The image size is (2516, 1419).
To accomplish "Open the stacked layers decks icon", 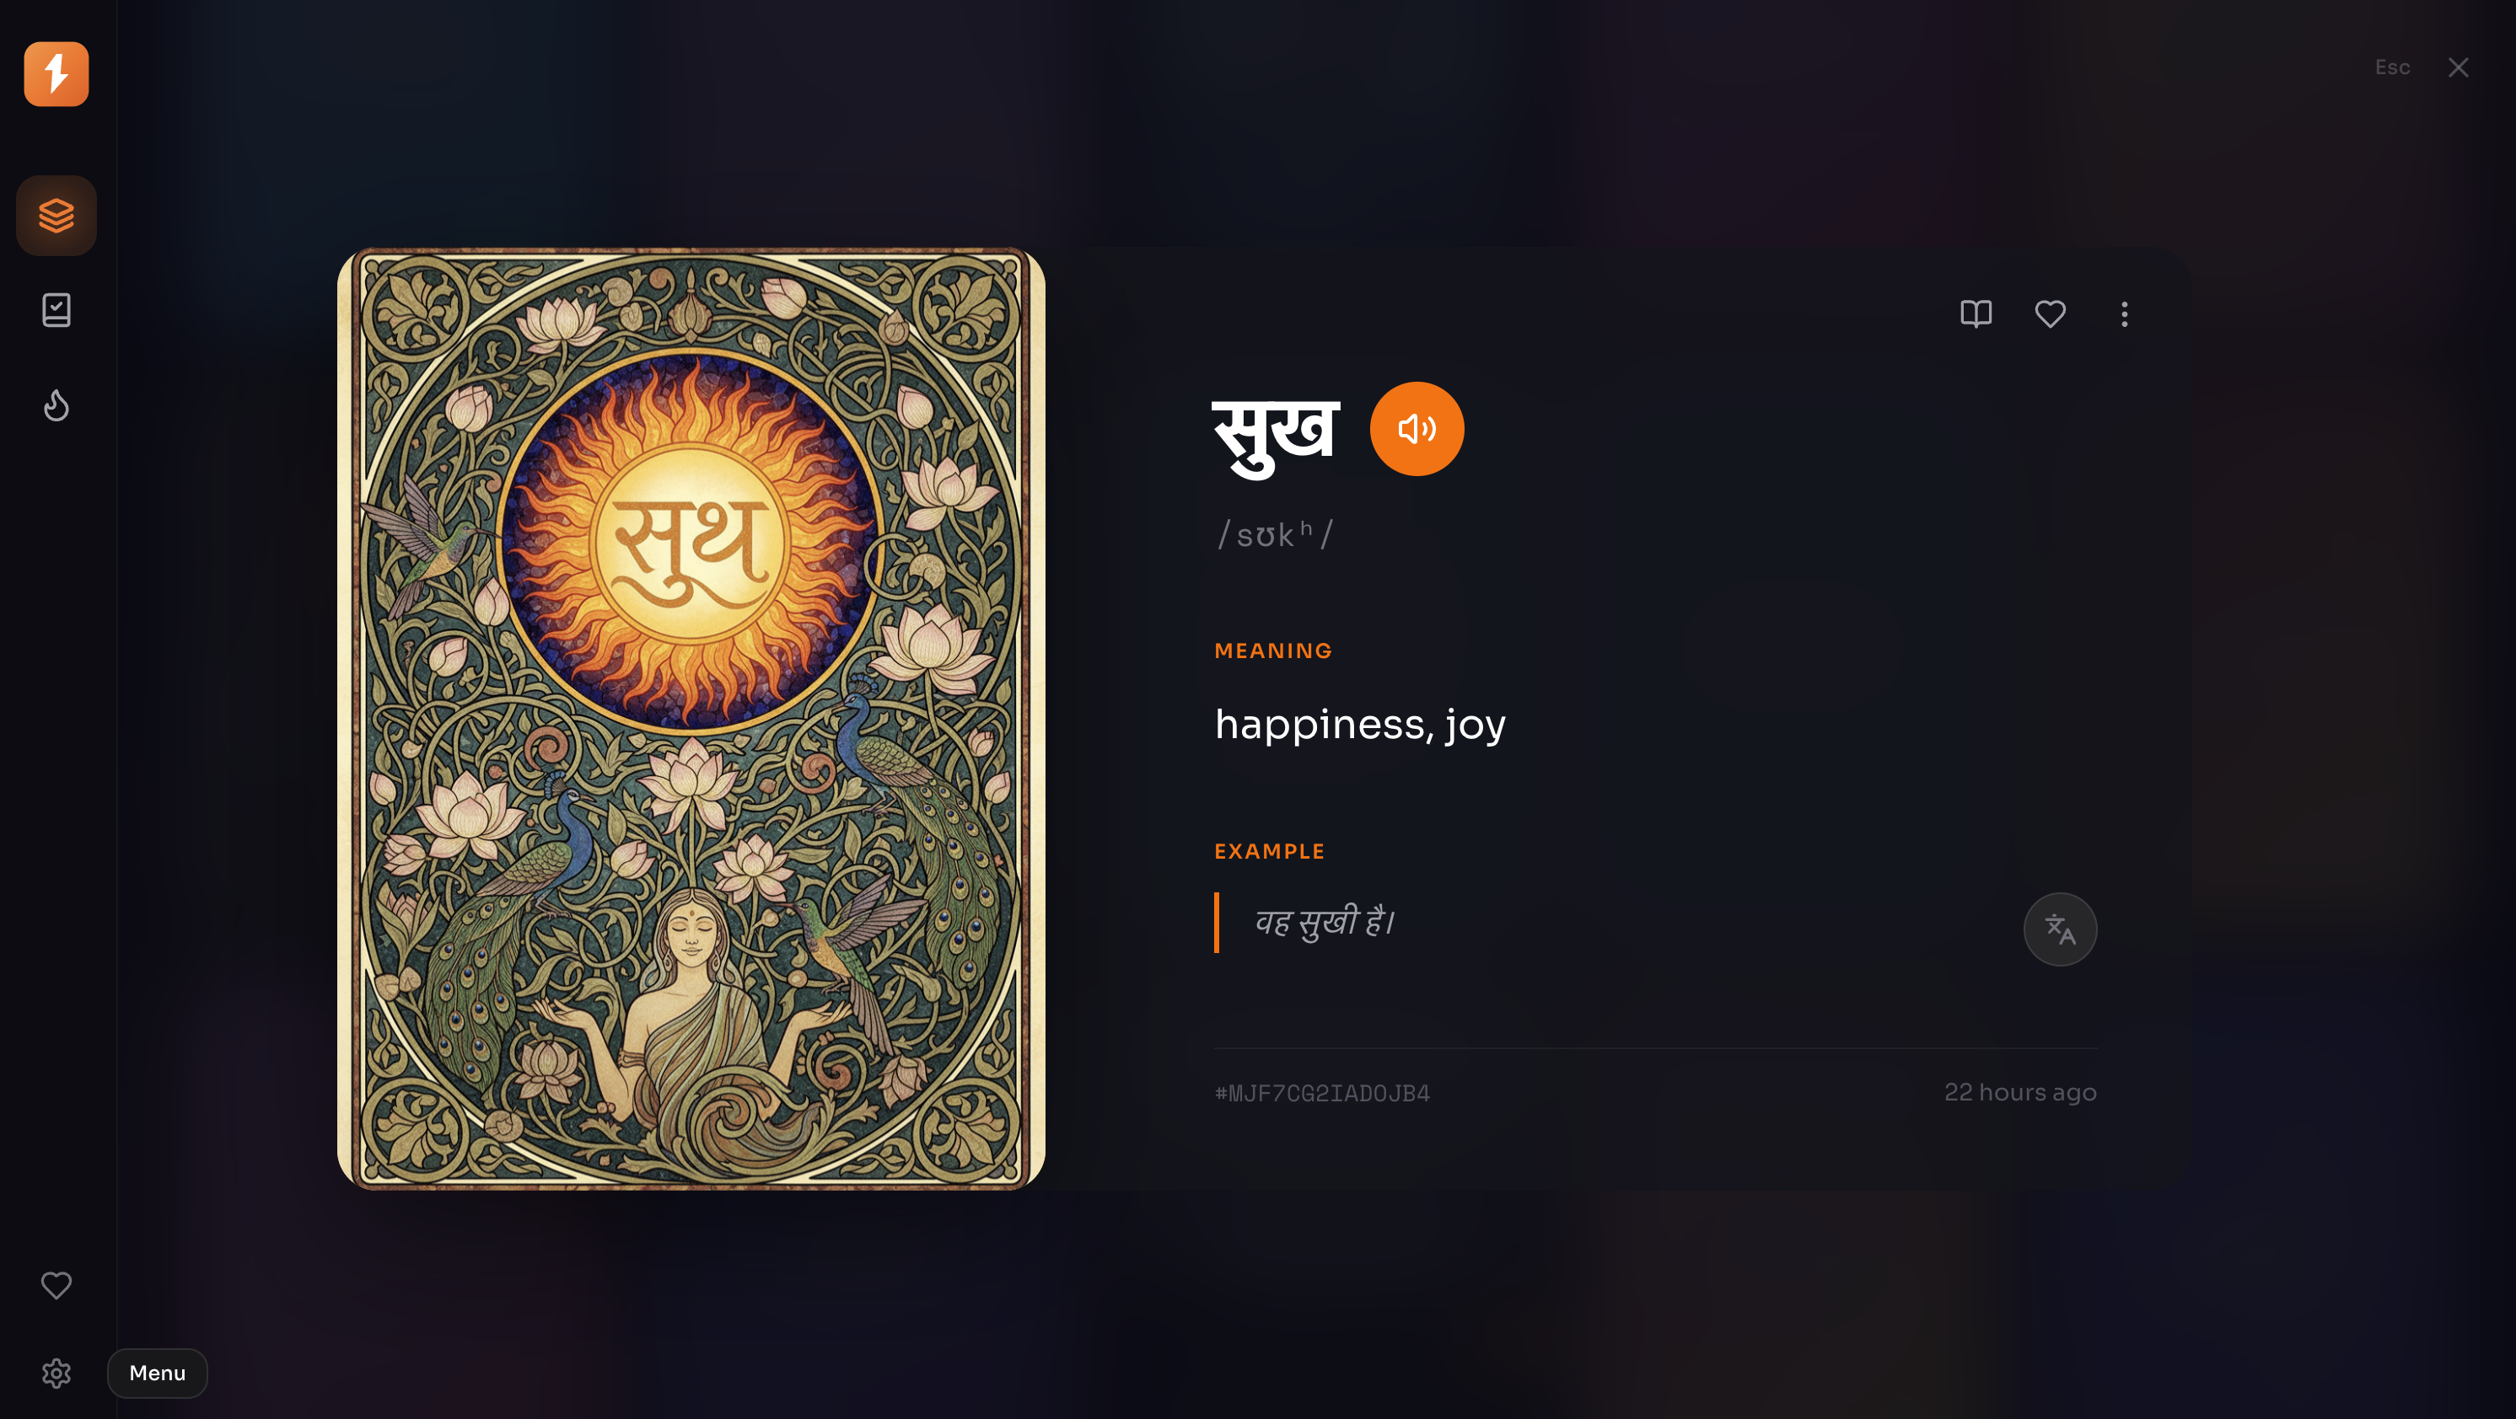I will [x=56, y=216].
